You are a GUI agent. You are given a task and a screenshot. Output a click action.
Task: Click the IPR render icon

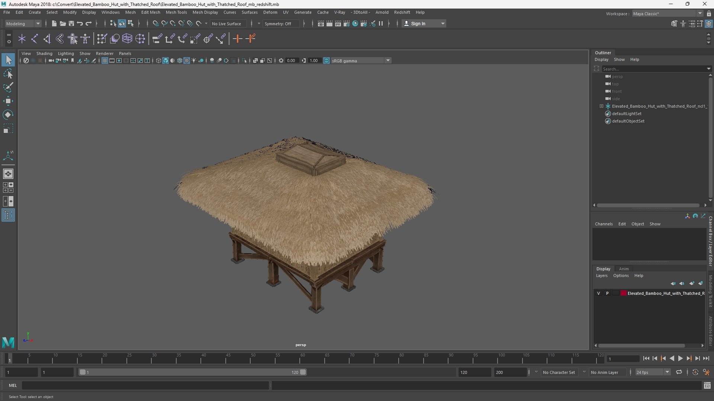coord(338,23)
